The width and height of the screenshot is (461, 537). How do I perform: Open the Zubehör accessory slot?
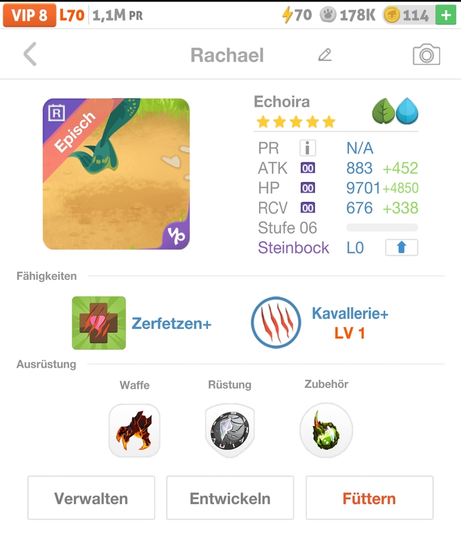[x=326, y=430]
